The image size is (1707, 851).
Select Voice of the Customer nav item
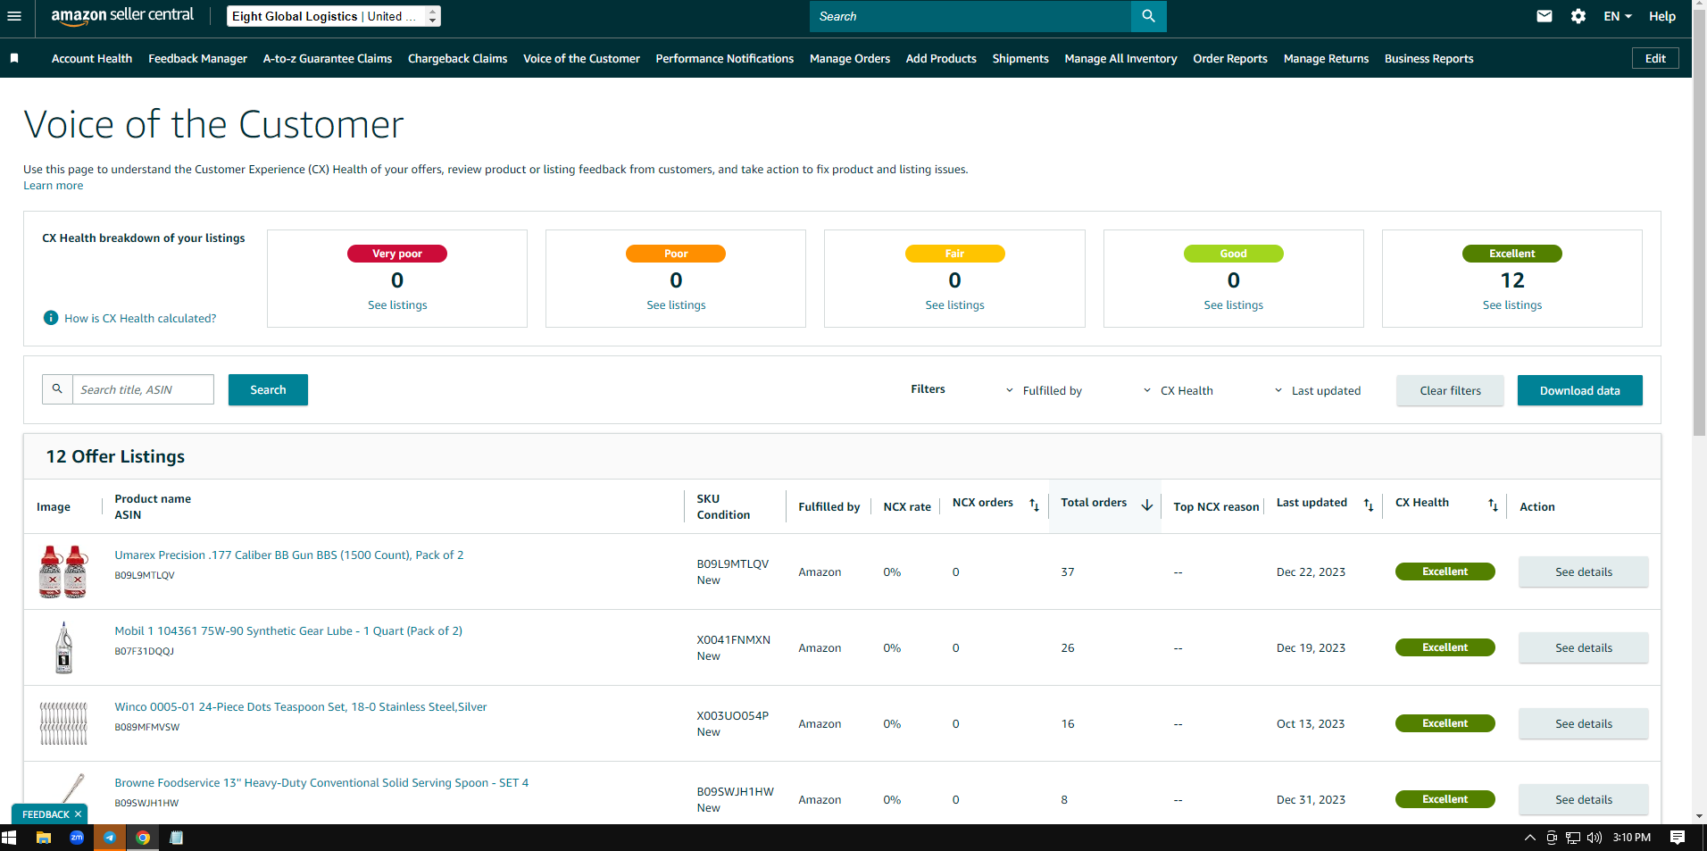point(581,58)
